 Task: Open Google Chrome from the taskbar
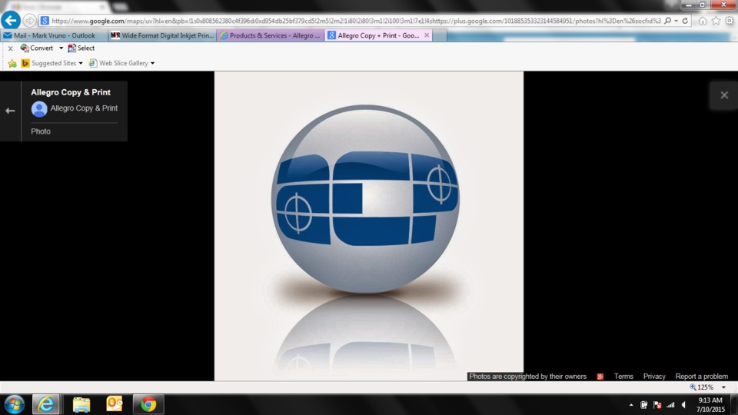coord(148,403)
